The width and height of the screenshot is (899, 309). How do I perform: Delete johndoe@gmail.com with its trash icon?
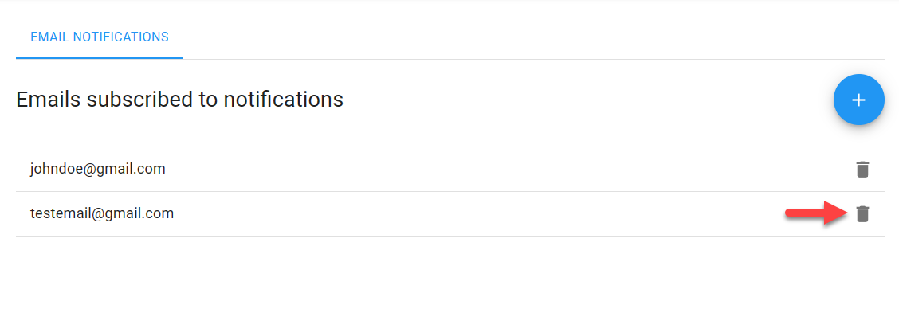[862, 170]
